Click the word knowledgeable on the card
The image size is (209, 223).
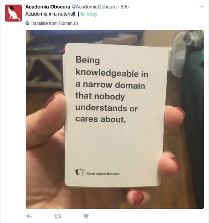point(107,72)
